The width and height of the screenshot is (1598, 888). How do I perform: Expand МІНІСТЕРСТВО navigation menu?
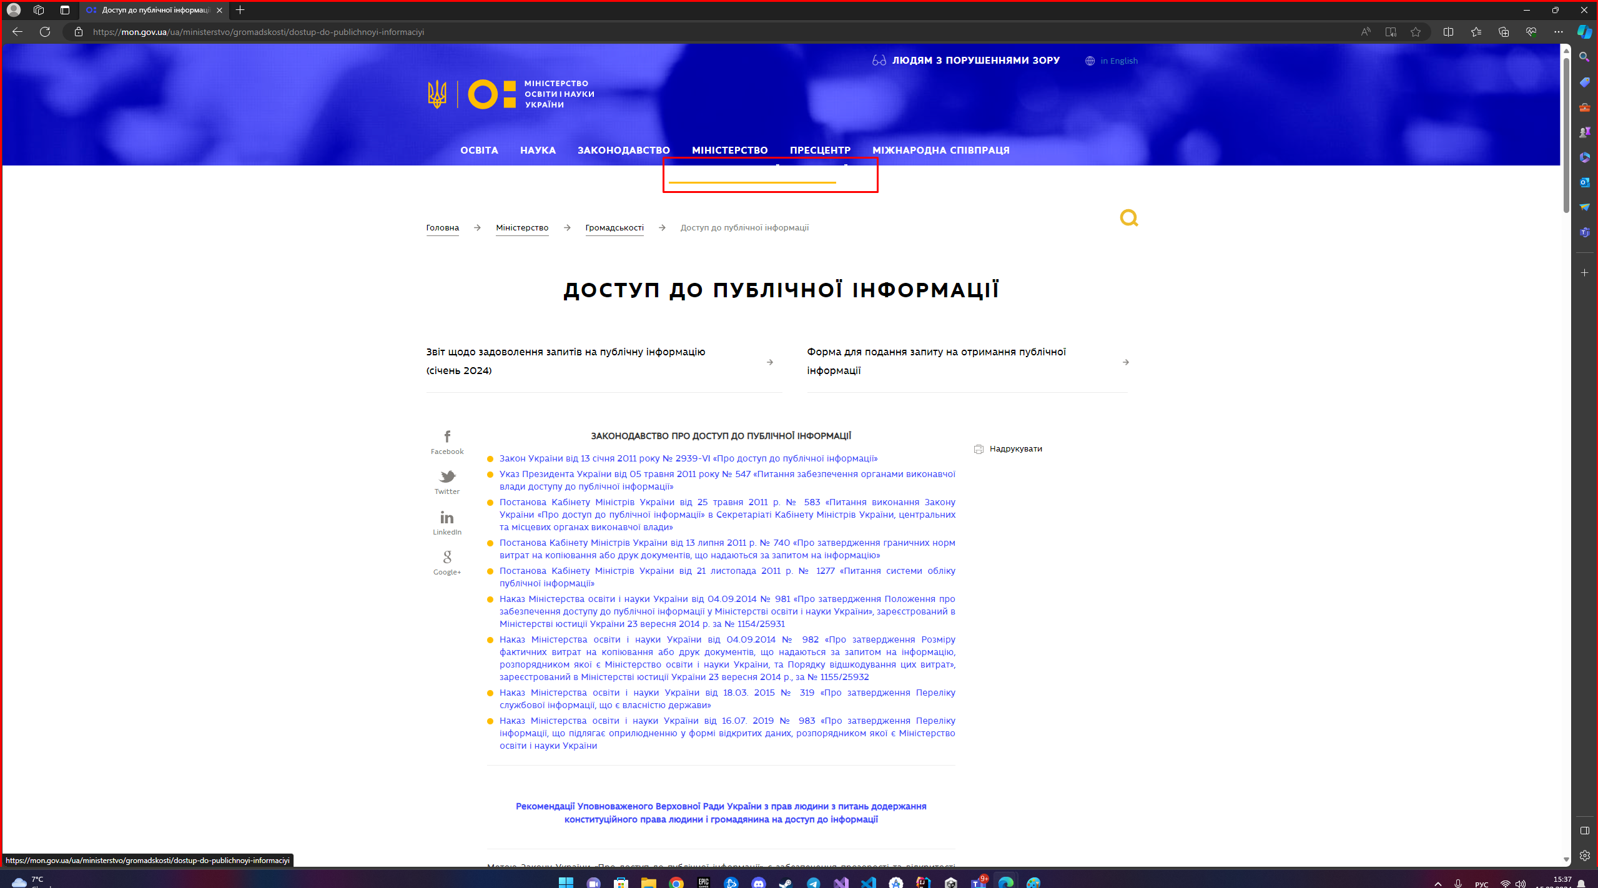729,150
